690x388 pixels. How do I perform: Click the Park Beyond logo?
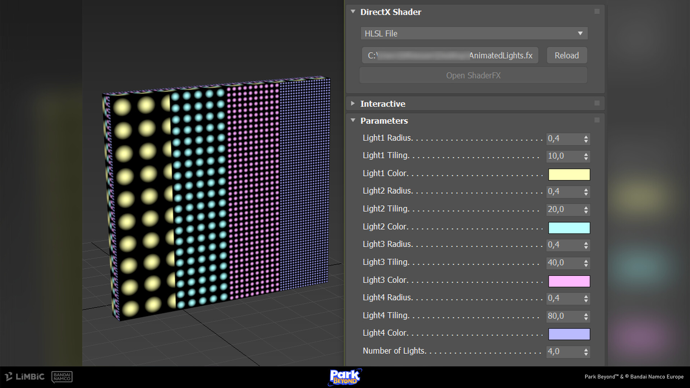click(345, 377)
